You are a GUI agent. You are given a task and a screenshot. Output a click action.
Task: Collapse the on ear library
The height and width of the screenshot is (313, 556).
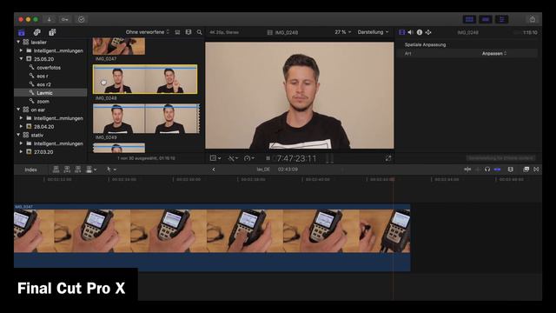(x=18, y=110)
